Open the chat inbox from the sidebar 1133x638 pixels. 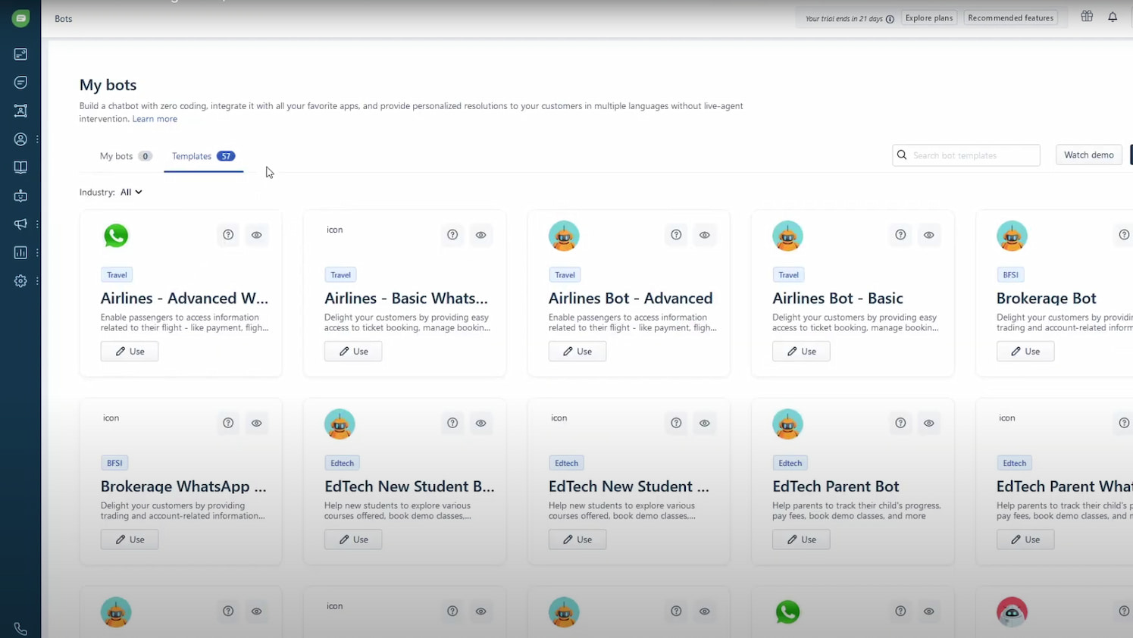tap(20, 82)
